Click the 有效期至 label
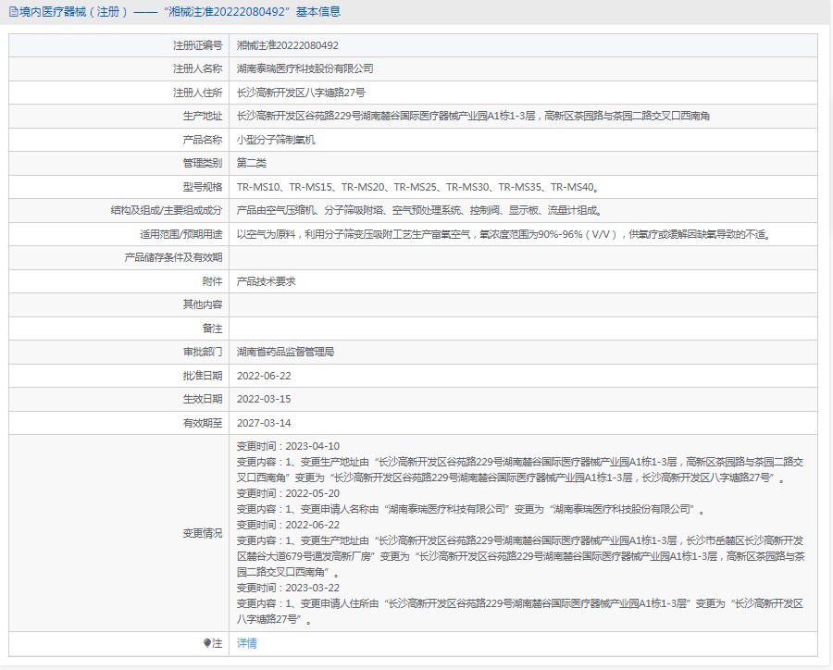 [203, 423]
